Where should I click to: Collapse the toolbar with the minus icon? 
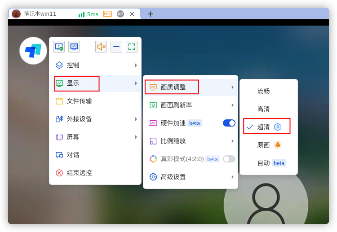tap(116, 47)
